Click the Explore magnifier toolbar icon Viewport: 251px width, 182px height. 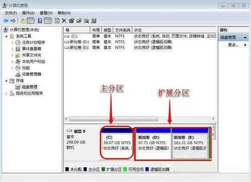[x=87, y=21]
